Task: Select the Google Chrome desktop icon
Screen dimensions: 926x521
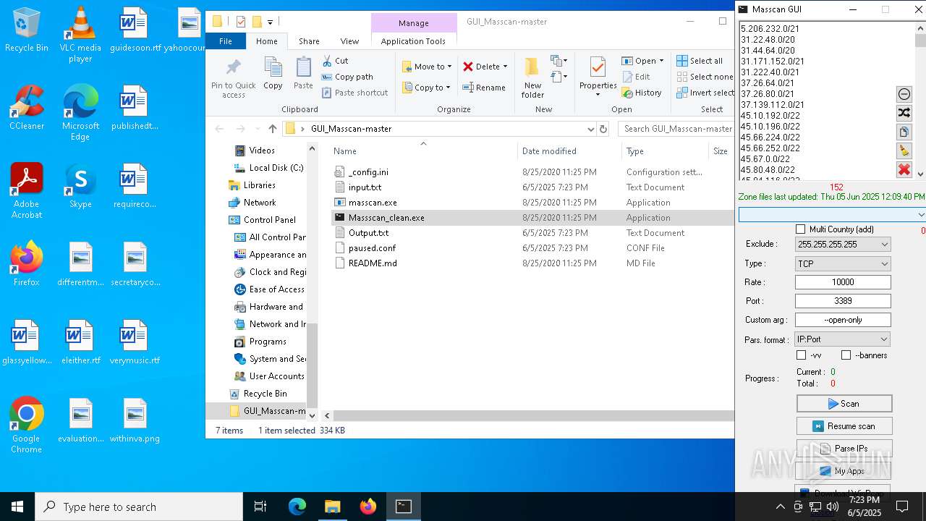Action: point(27,425)
